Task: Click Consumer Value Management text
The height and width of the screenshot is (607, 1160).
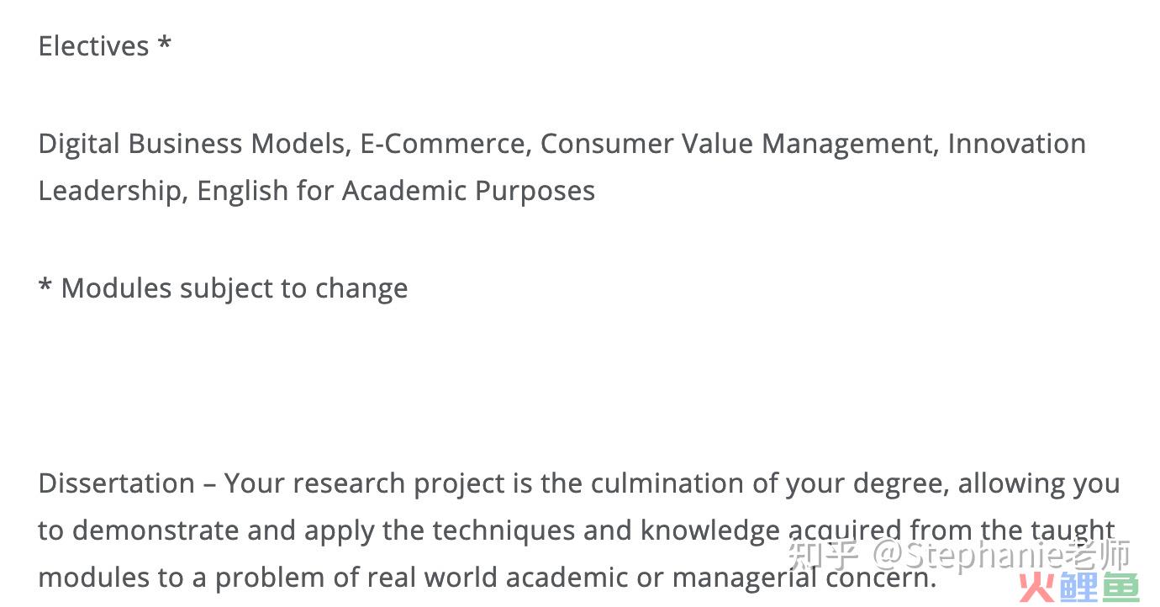Action: tap(736, 144)
